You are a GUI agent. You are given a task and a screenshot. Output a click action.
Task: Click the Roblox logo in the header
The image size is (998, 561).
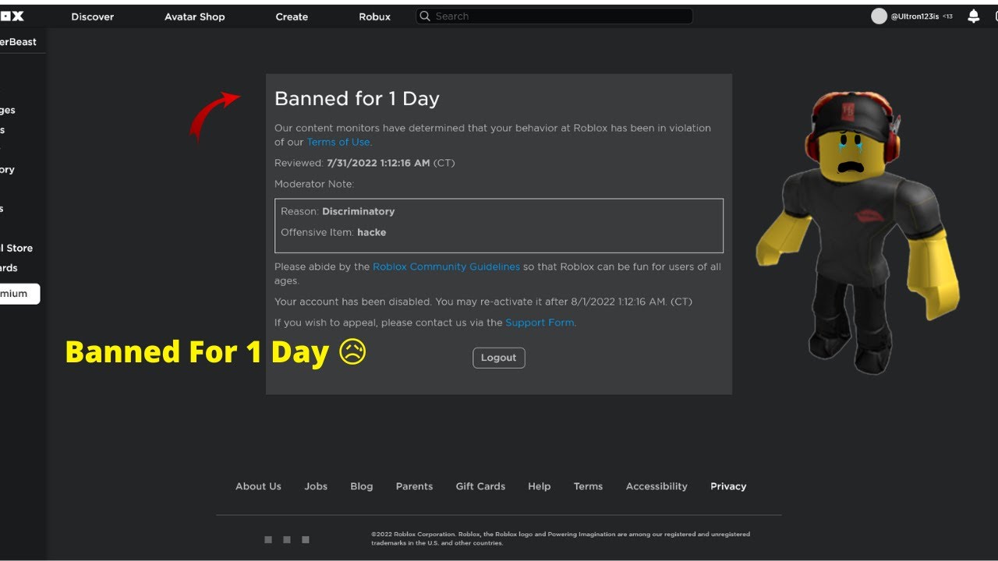12,16
